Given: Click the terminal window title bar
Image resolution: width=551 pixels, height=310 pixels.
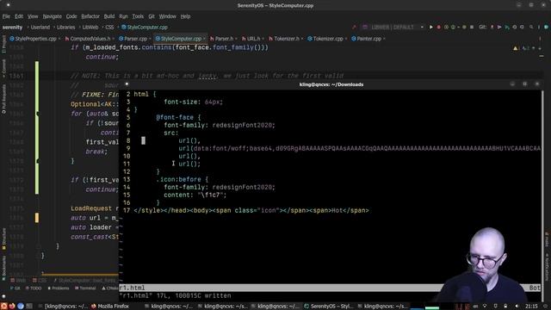Looking at the screenshot, I should tap(331, 84).
